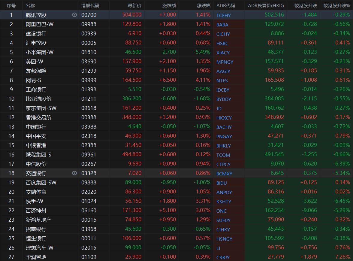Click the HSBC ADR code
Viewport: 353px width, 261px height.
(x=222, y=43)
